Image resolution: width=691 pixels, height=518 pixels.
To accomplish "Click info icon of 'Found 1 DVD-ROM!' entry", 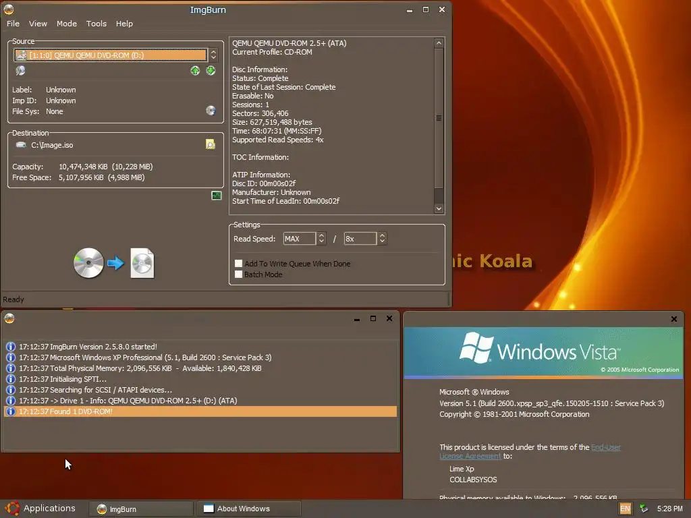I will tap(11, 411).
